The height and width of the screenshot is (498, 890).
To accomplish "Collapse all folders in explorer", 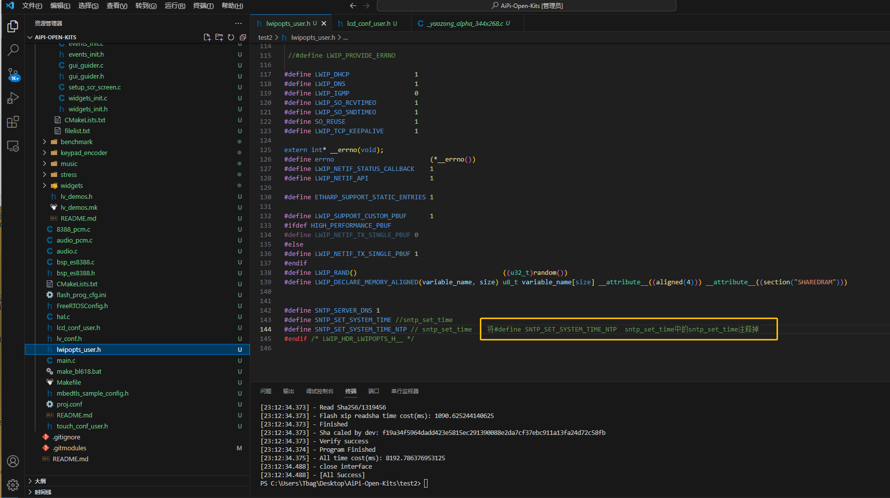I will [x=243, y=37].
